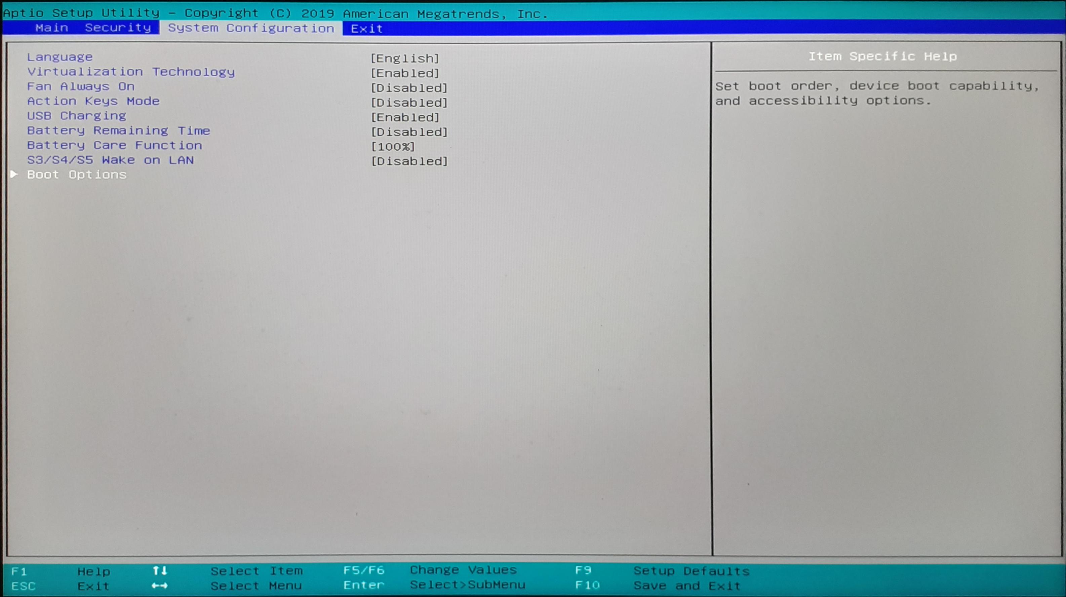Open the Boot Options submenu
The image size is (1066, 597).
tap(77, 174)
